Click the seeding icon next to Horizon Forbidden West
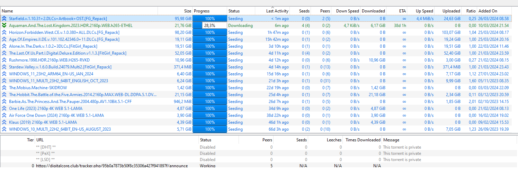 click(4, 32)
